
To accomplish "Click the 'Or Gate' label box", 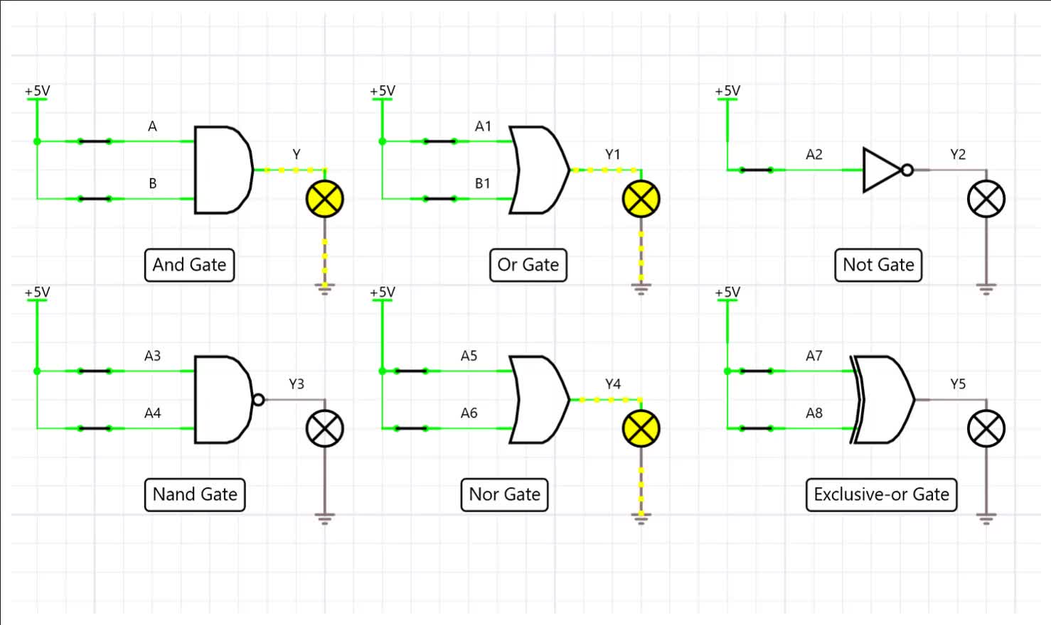I will (528, 265).
